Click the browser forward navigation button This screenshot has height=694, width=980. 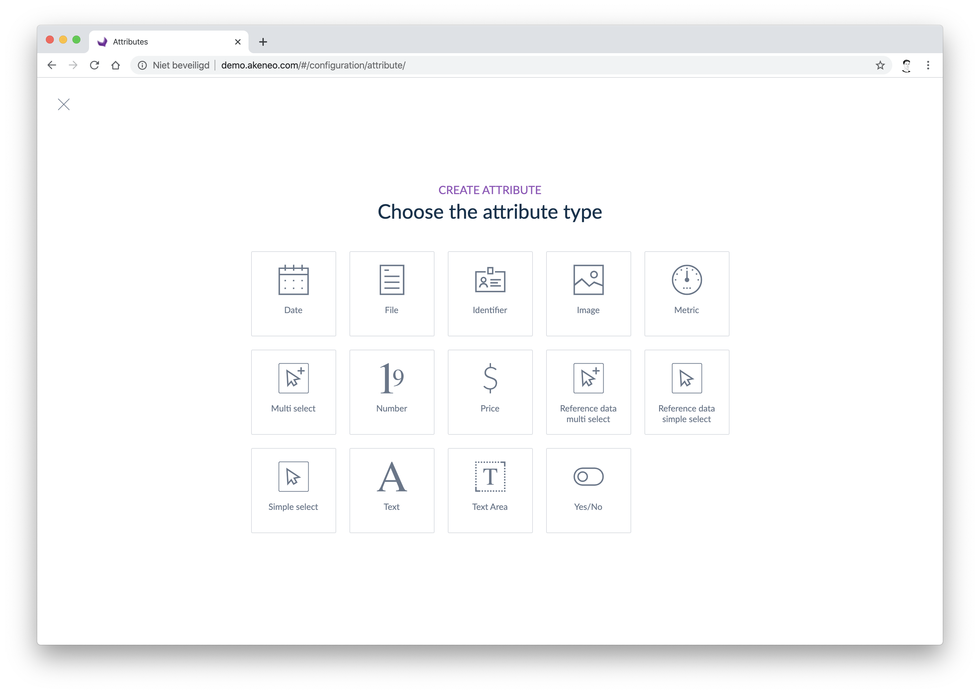point(73,65)
